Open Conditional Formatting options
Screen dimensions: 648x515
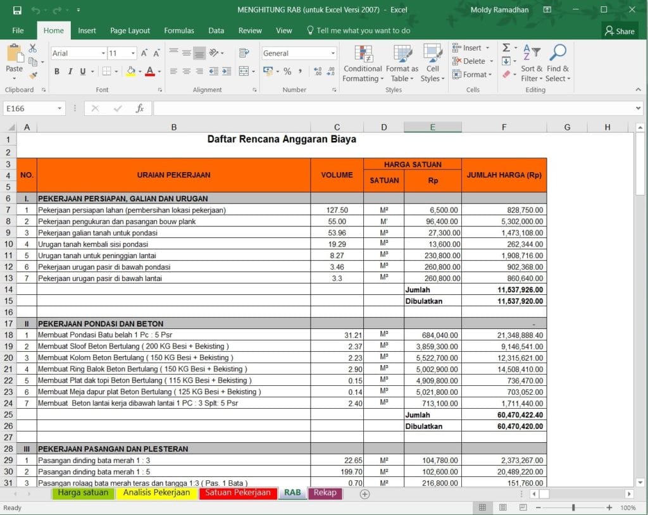pyautogui.click(x=362, y=63)
